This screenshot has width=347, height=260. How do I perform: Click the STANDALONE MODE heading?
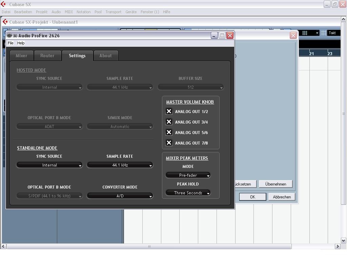[37, 148]
